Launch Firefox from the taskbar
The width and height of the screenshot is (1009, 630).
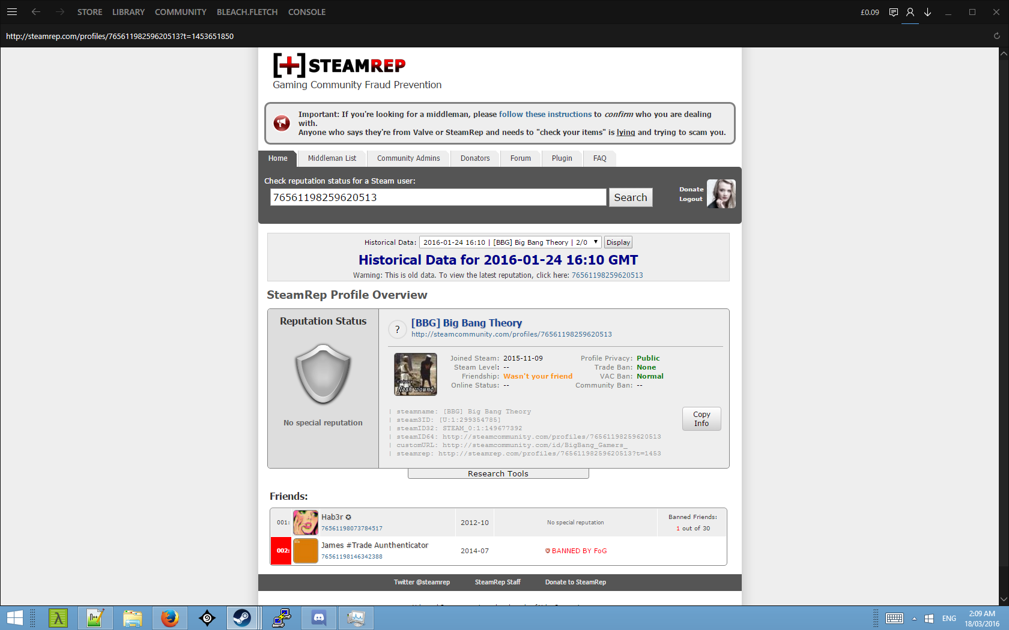click(170, 618)
